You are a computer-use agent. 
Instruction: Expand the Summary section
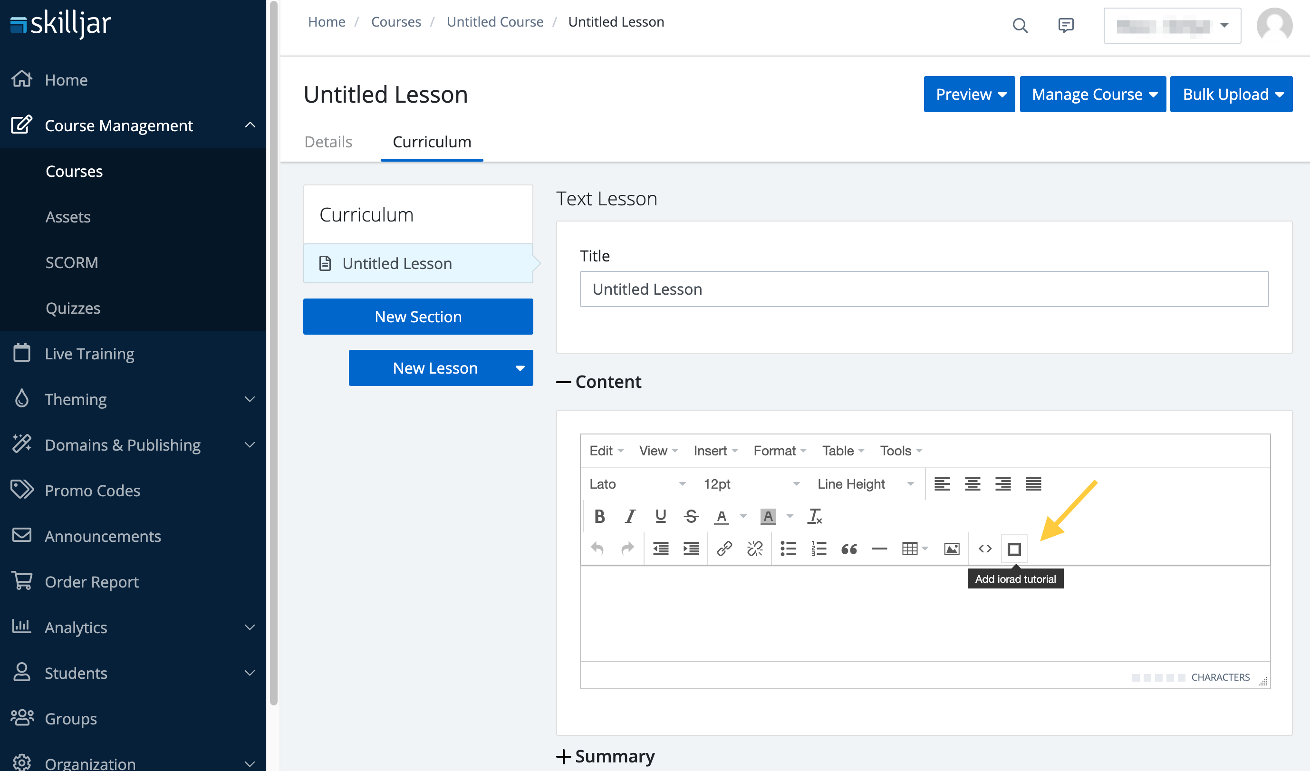pyautogui.click(x=606, y=756)
